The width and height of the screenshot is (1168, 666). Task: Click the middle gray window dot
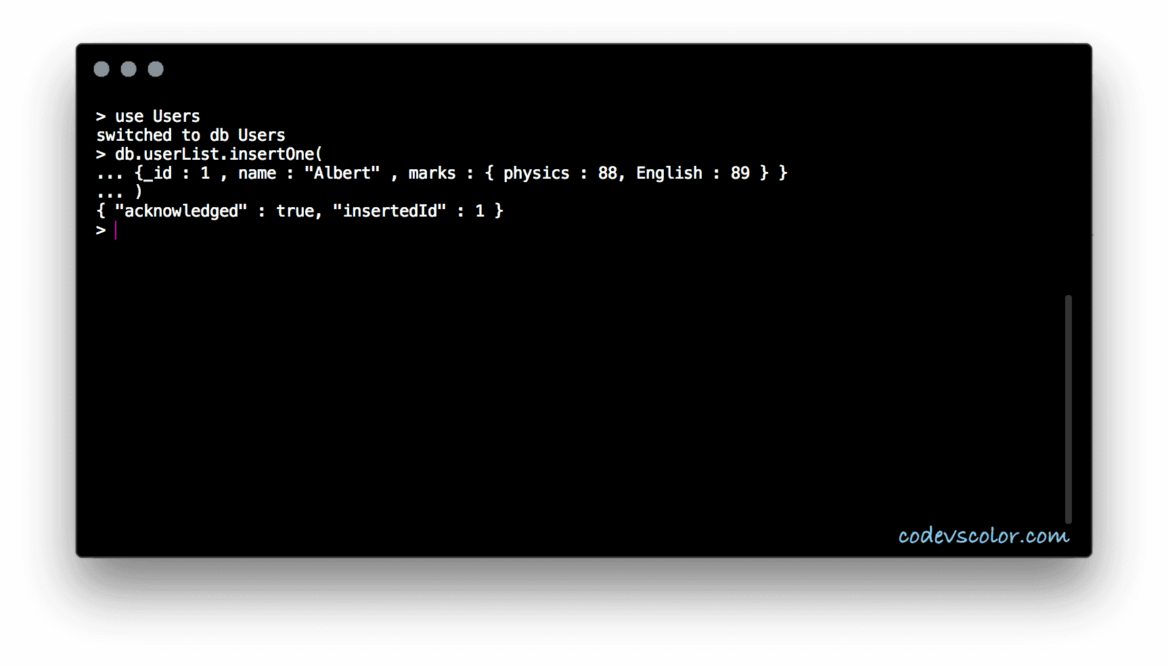tap(129, 69)
